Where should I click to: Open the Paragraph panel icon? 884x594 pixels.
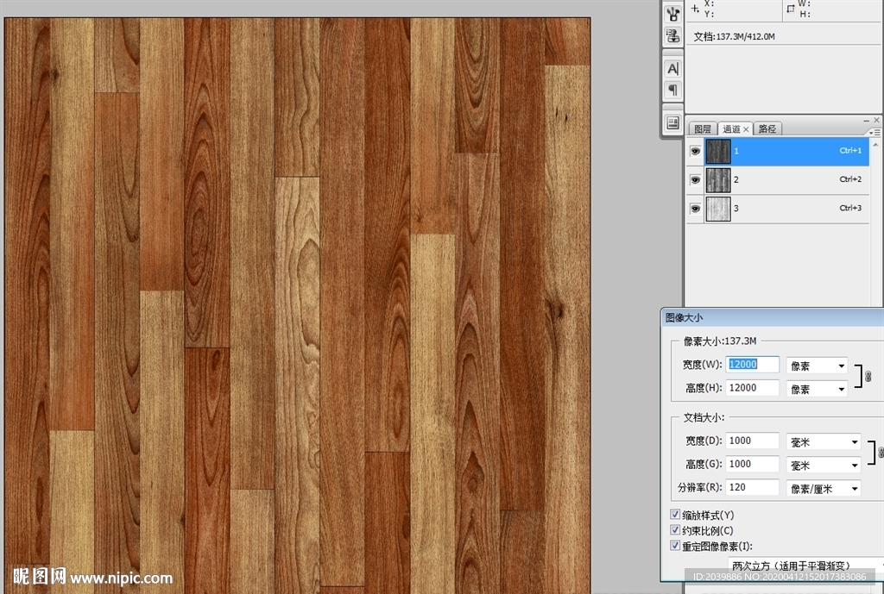click(x=672, y=90)
